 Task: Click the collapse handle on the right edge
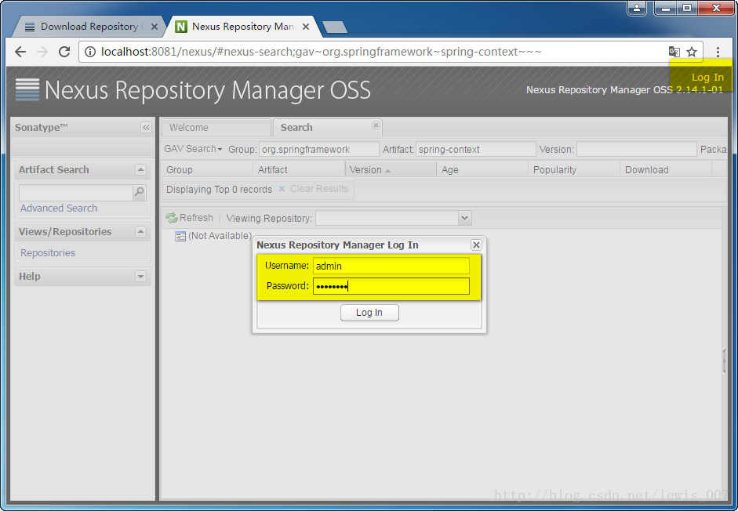724,361
